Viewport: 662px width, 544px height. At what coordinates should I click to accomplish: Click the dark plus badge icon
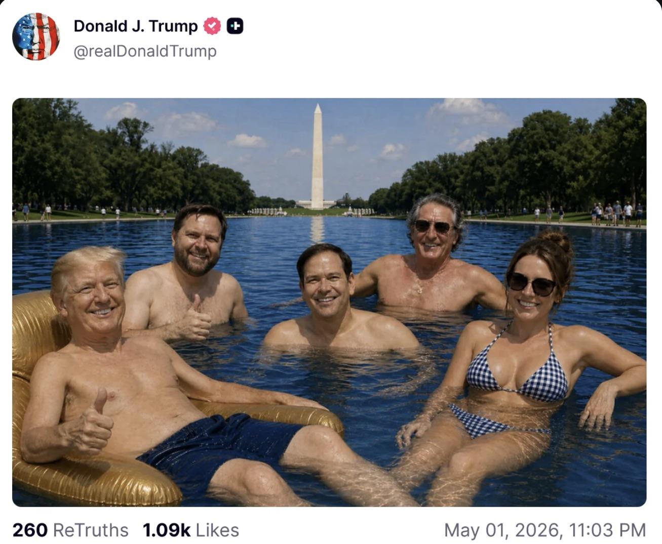coord(235,26)
